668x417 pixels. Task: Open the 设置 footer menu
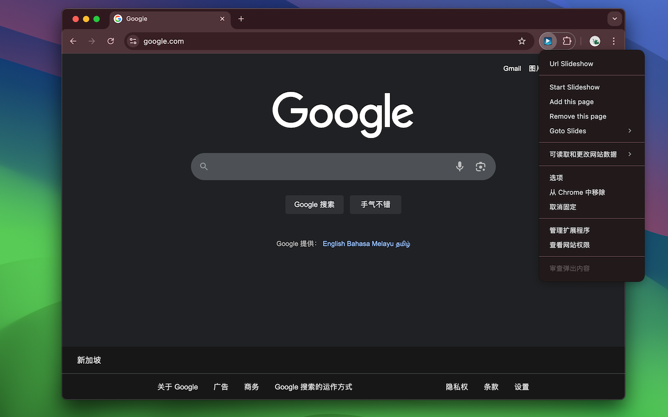521,387
